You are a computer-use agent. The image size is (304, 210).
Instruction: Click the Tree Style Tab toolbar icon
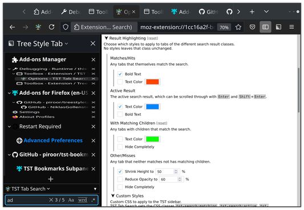click(x=278, y=27)
